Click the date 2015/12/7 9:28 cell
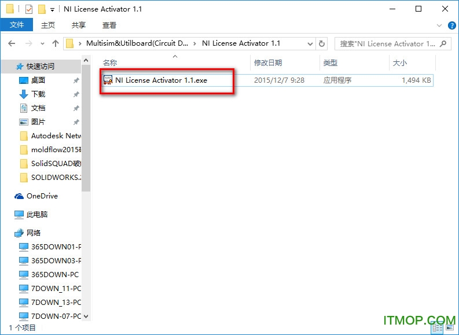 [x=279, y=80]
